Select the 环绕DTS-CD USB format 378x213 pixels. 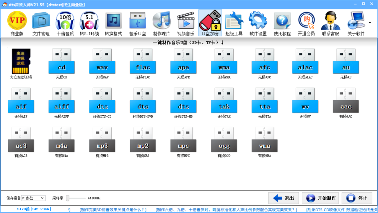(102, 103)
